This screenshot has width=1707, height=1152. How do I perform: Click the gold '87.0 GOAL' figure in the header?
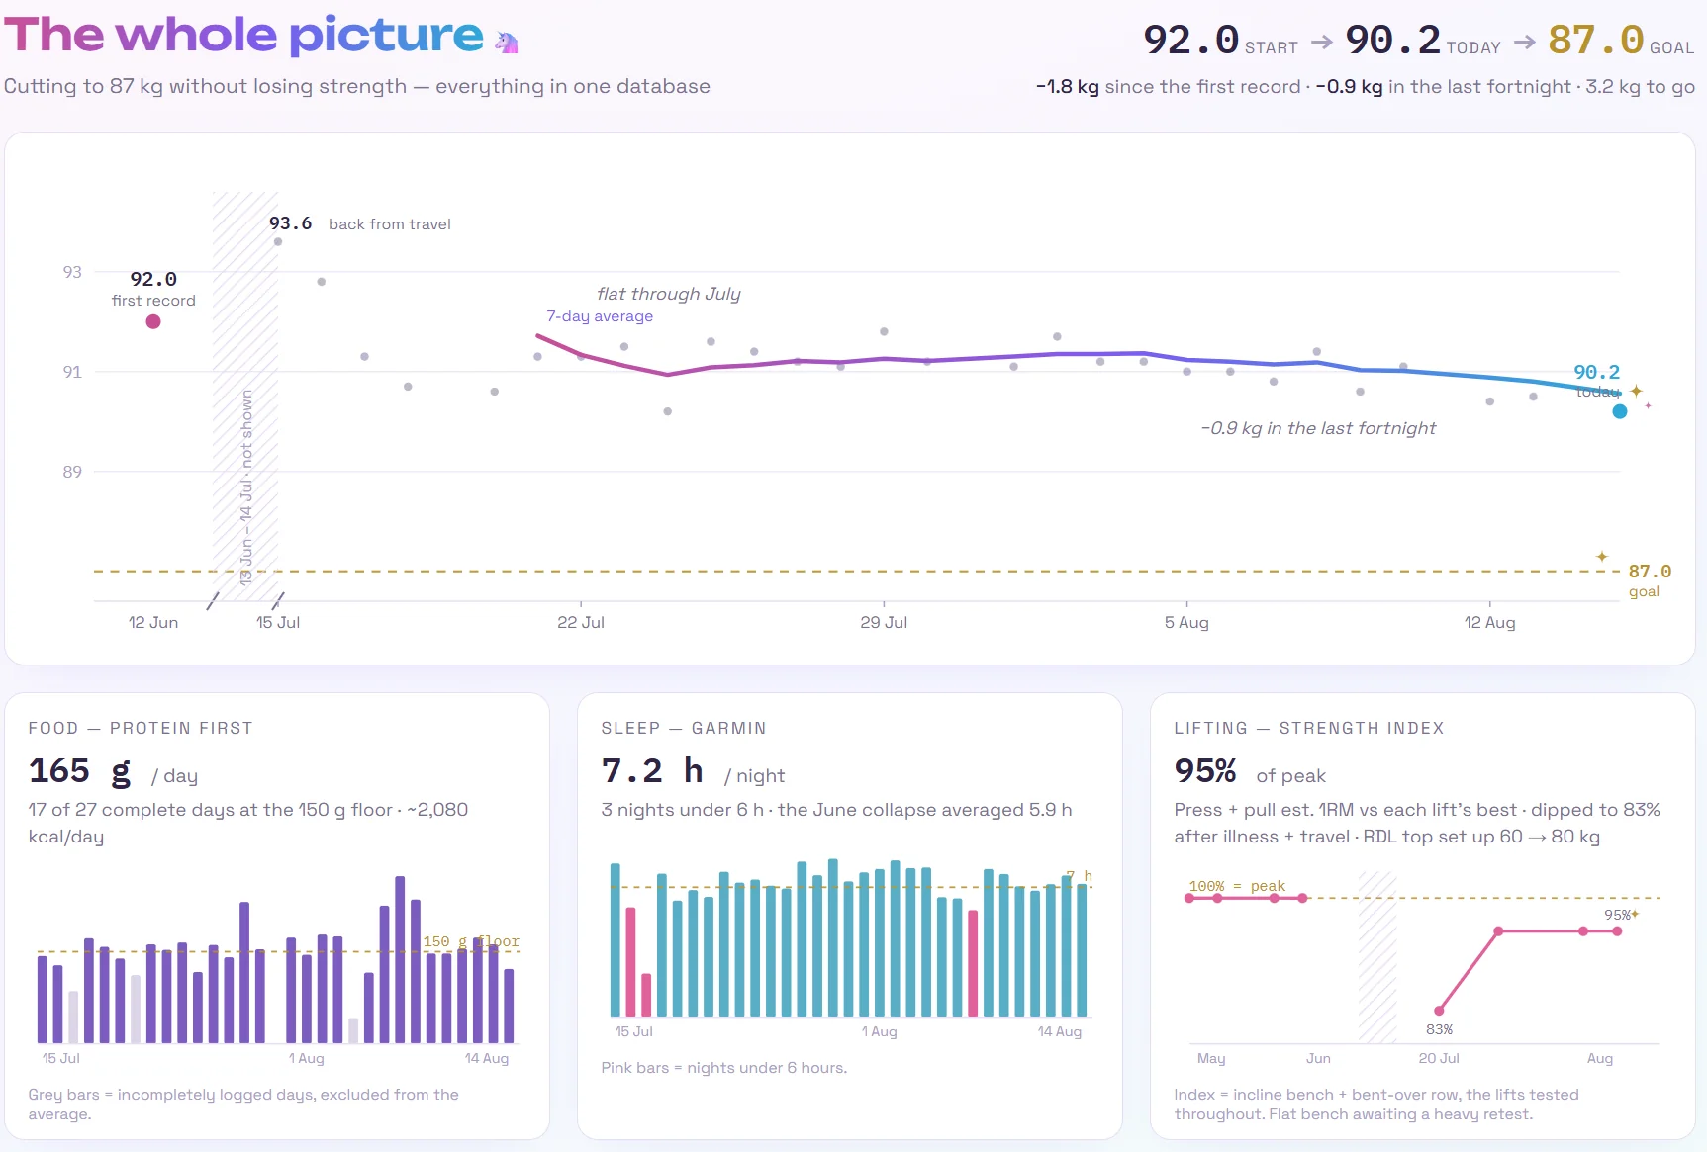point(1621,42)
